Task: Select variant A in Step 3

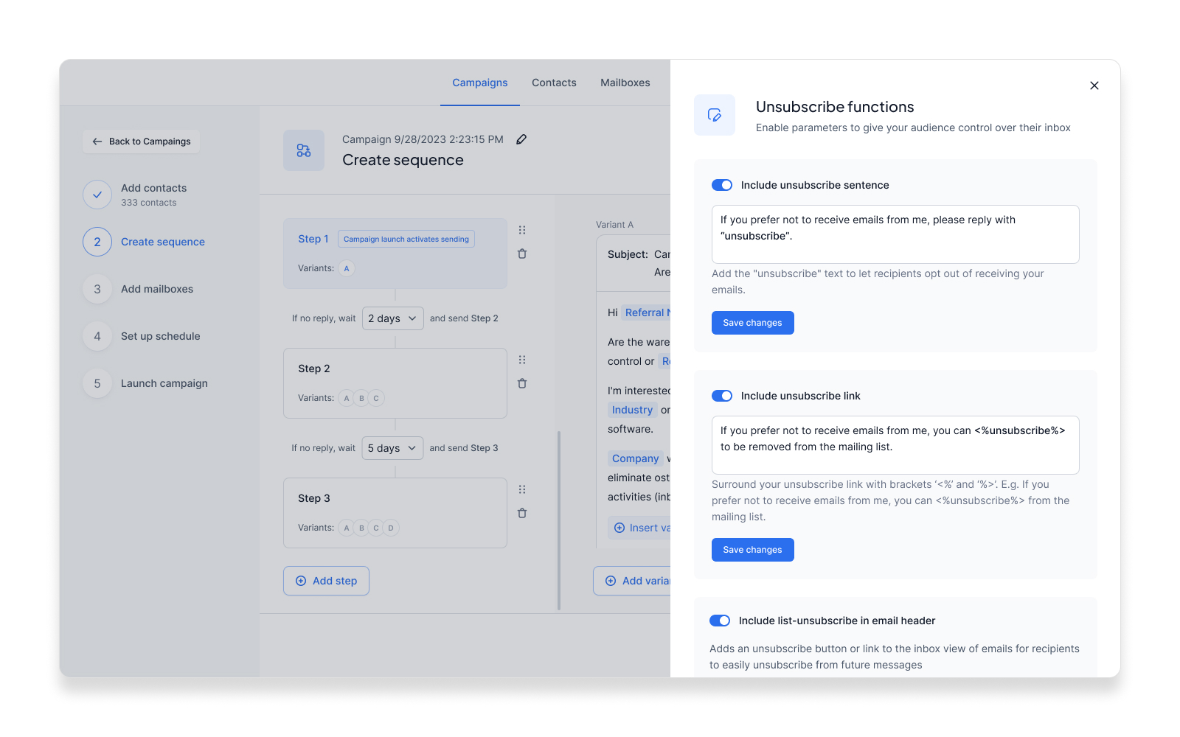Action: 347,528
